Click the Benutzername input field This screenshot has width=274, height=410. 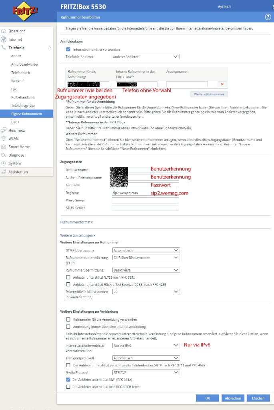coord(145,170)
